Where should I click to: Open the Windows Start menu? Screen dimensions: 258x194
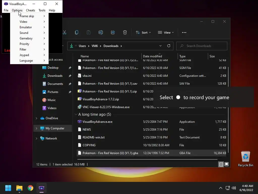(x=8, y=188)
